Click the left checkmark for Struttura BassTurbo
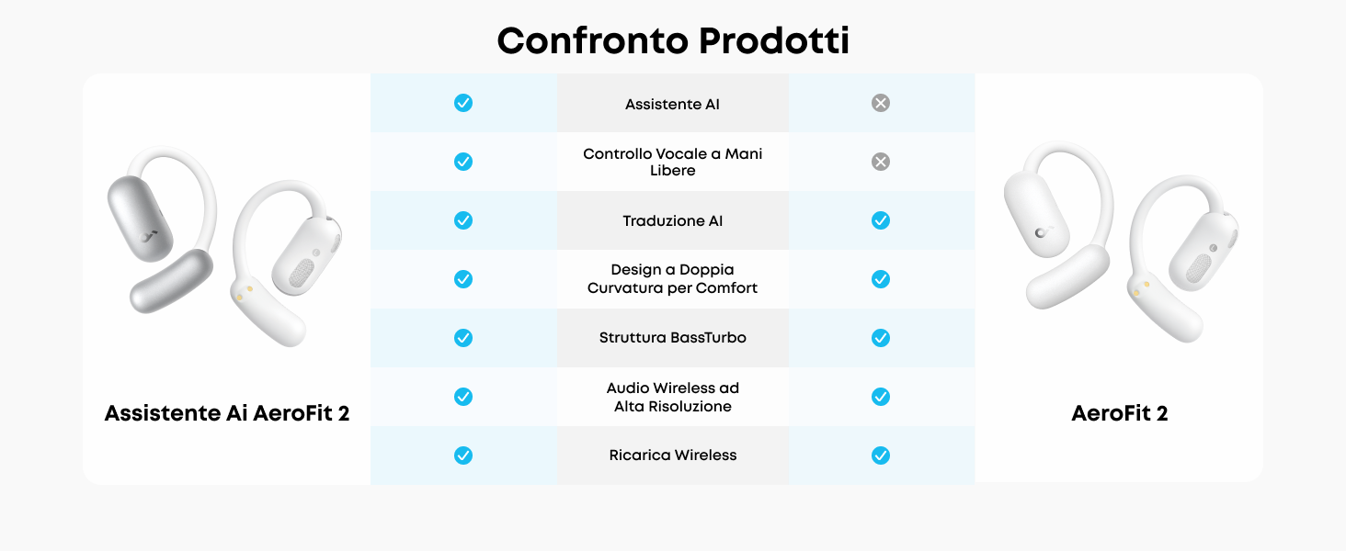1346x551 pixels. (x=463, y=338)
